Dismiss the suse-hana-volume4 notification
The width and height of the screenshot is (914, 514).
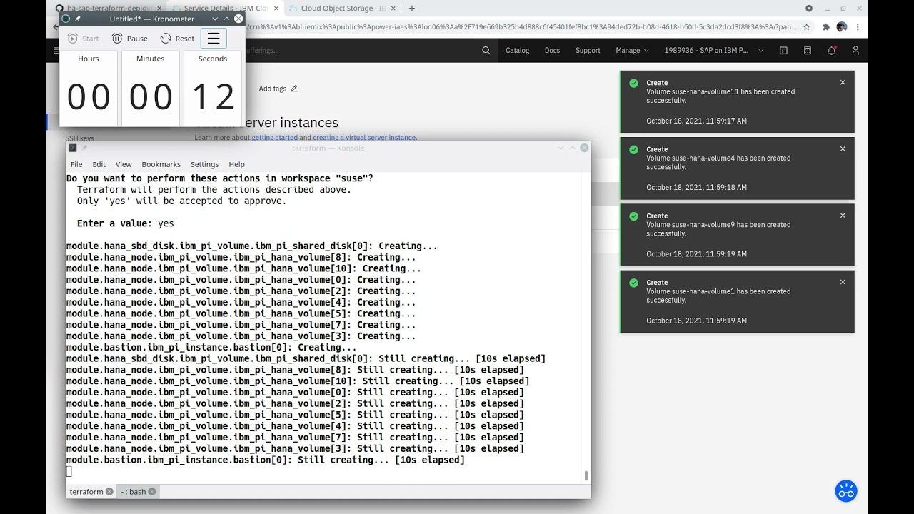pyautogui.click(x=843, y=148)
